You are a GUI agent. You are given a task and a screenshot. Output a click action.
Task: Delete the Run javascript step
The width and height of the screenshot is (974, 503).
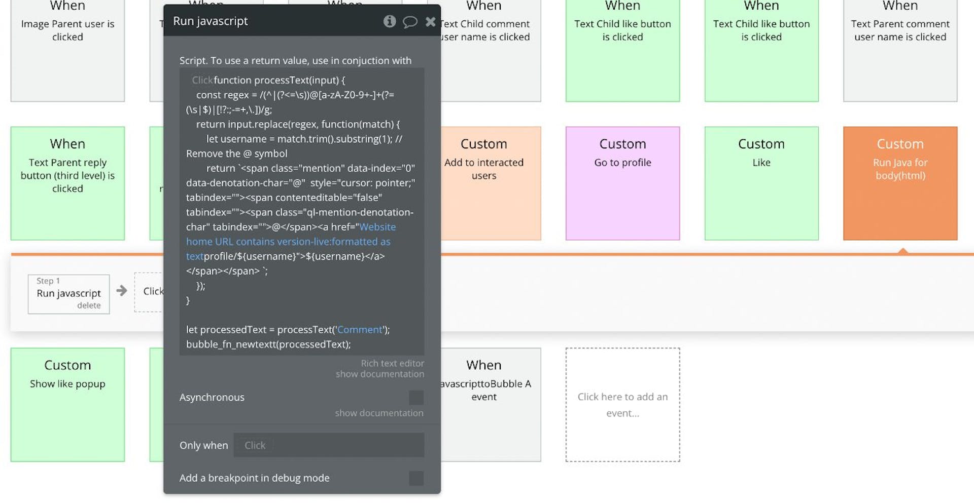[89, 305]
